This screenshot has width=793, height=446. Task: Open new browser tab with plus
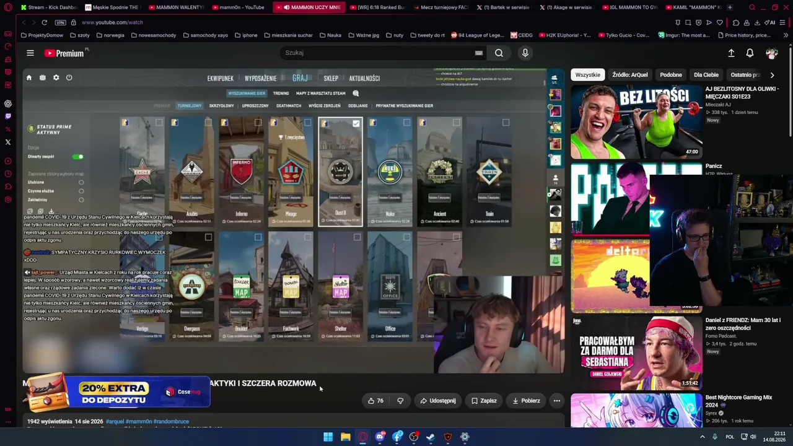pos(729,7)
